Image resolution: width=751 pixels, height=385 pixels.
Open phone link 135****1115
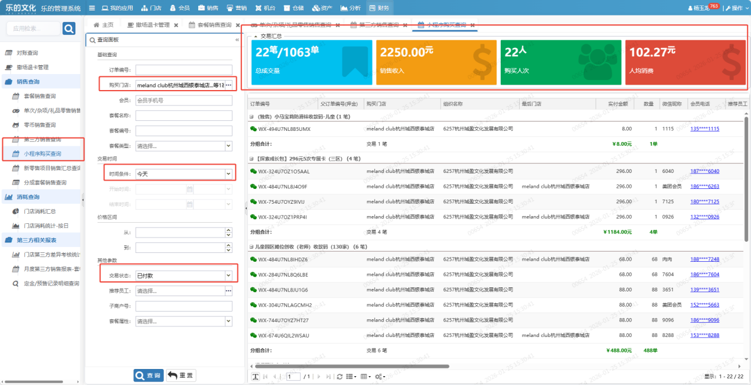click(705, 129)
